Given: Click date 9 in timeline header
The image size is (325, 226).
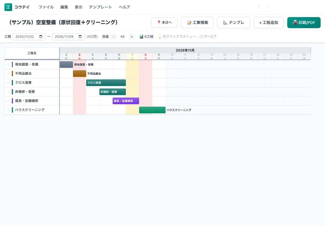Looking at the screenshot, I should tap(159, 57).
